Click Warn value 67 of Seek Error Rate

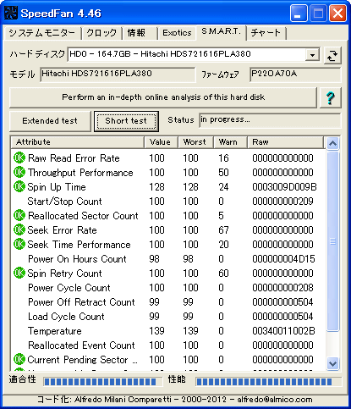click(x=223, y=230)
